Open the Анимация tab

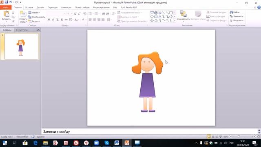(66, 7)
